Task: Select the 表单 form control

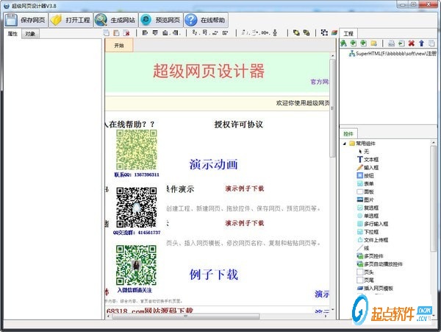Action: 365,184
